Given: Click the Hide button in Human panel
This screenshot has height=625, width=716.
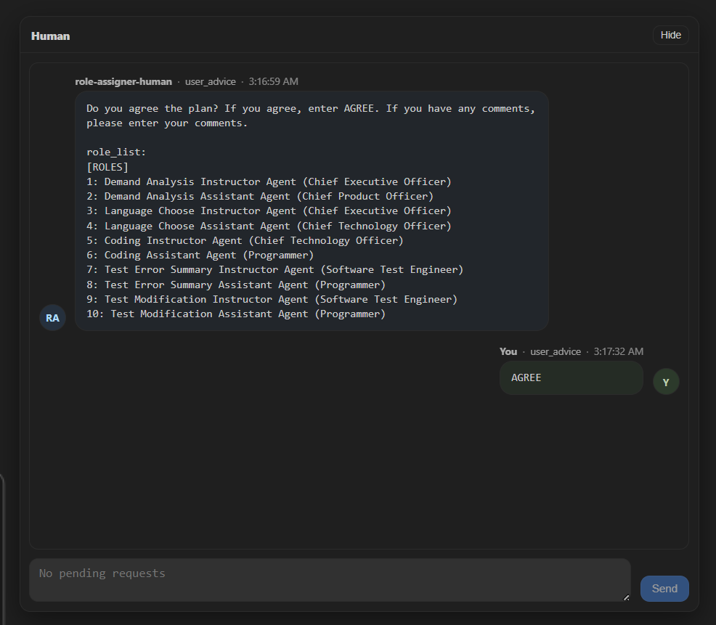Looking at the screenshot, I should [670, 36].
